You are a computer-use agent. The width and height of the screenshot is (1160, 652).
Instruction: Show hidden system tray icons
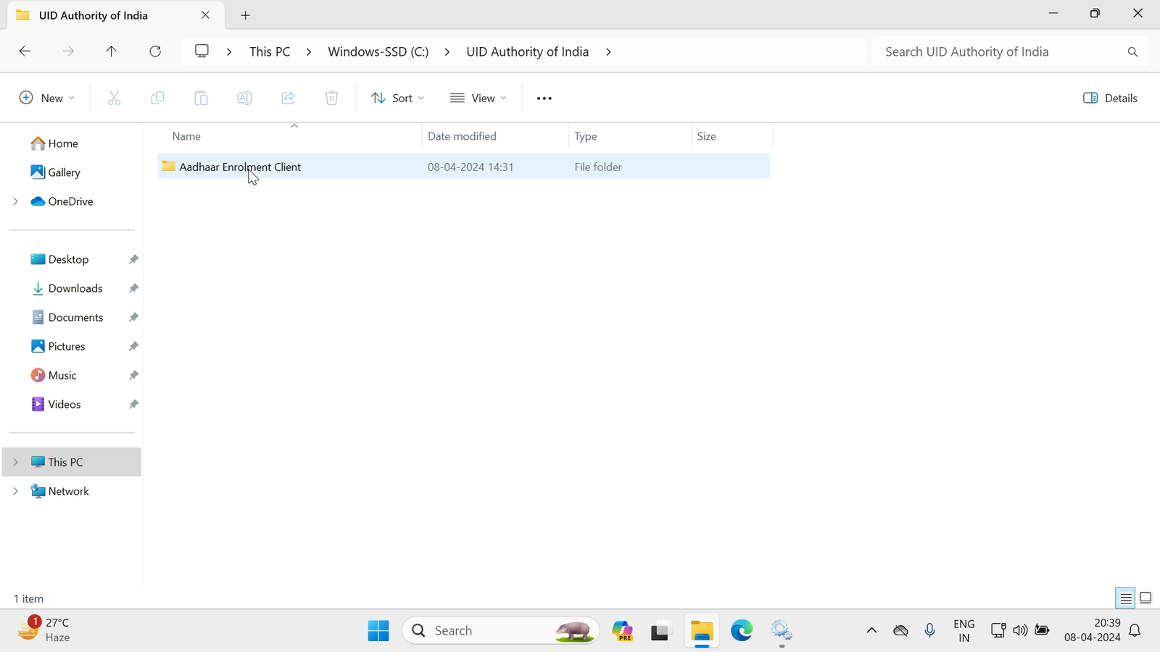point(871,631)
